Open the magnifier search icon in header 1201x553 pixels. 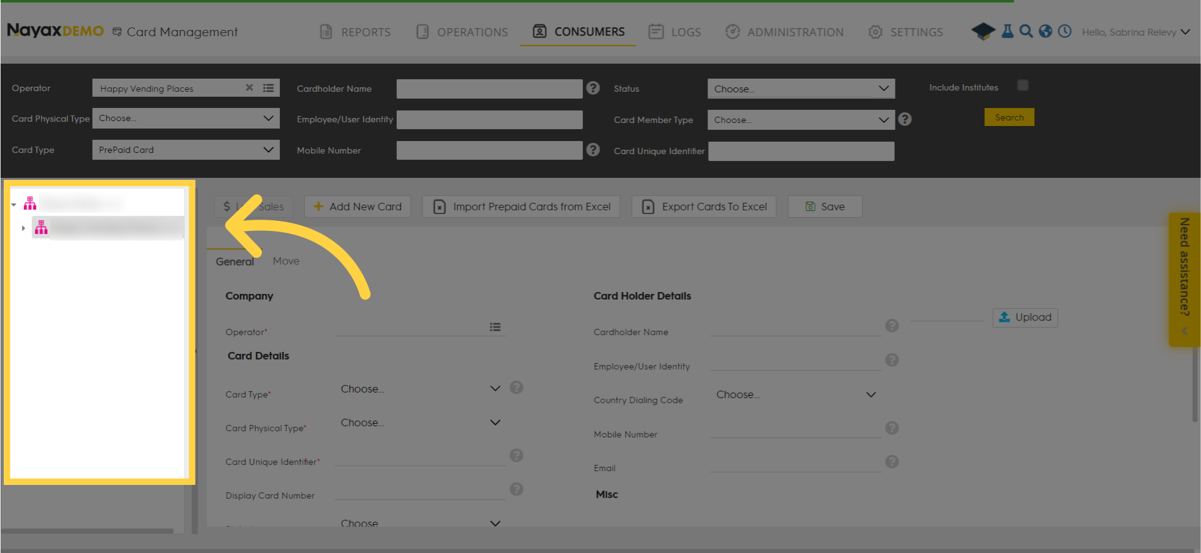tap(1026, 31)
